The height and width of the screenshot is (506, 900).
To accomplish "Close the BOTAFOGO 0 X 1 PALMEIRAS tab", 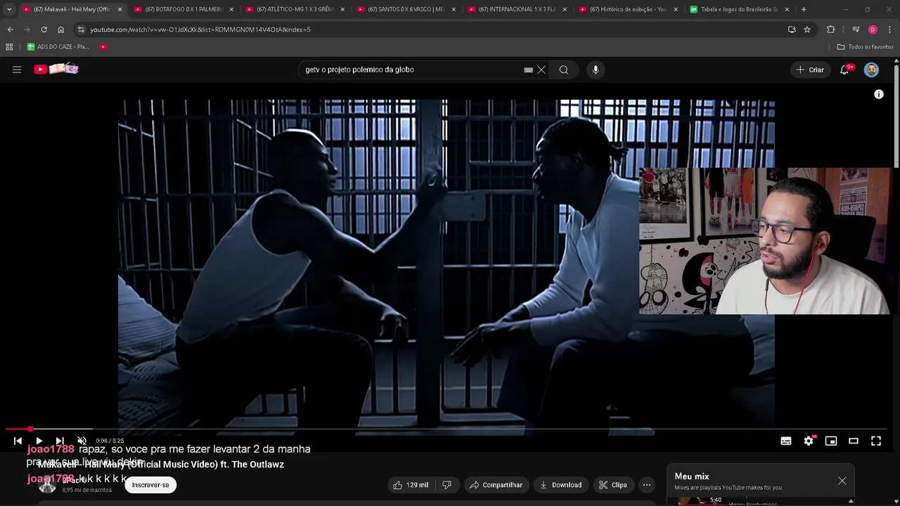I will (231, 9).
